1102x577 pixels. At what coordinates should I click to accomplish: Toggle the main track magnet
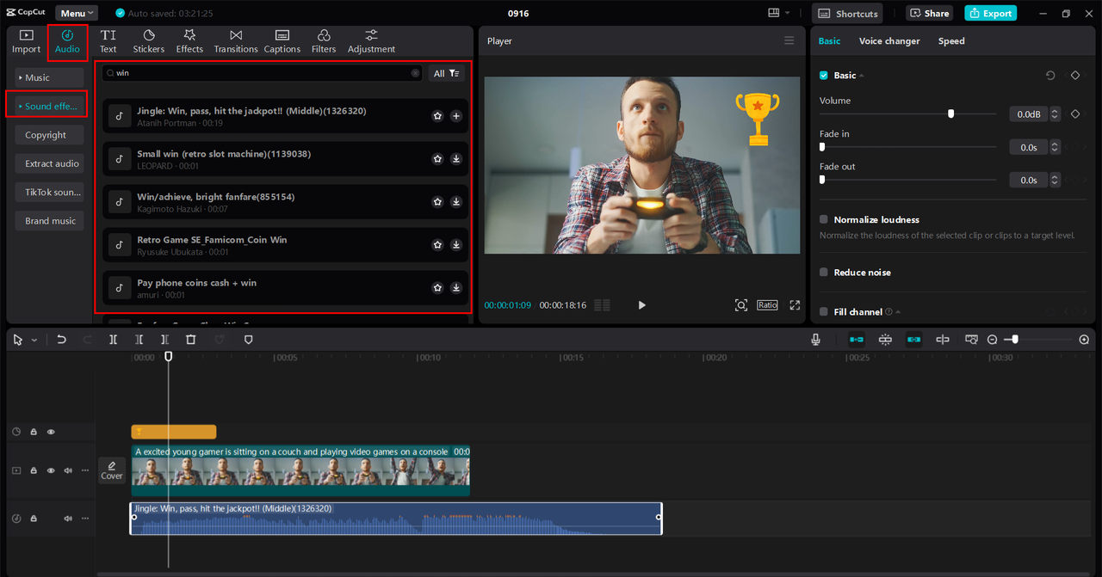point(857,340)
